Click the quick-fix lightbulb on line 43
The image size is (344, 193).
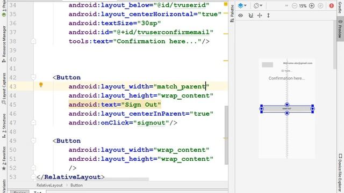[x=41, y=85]
